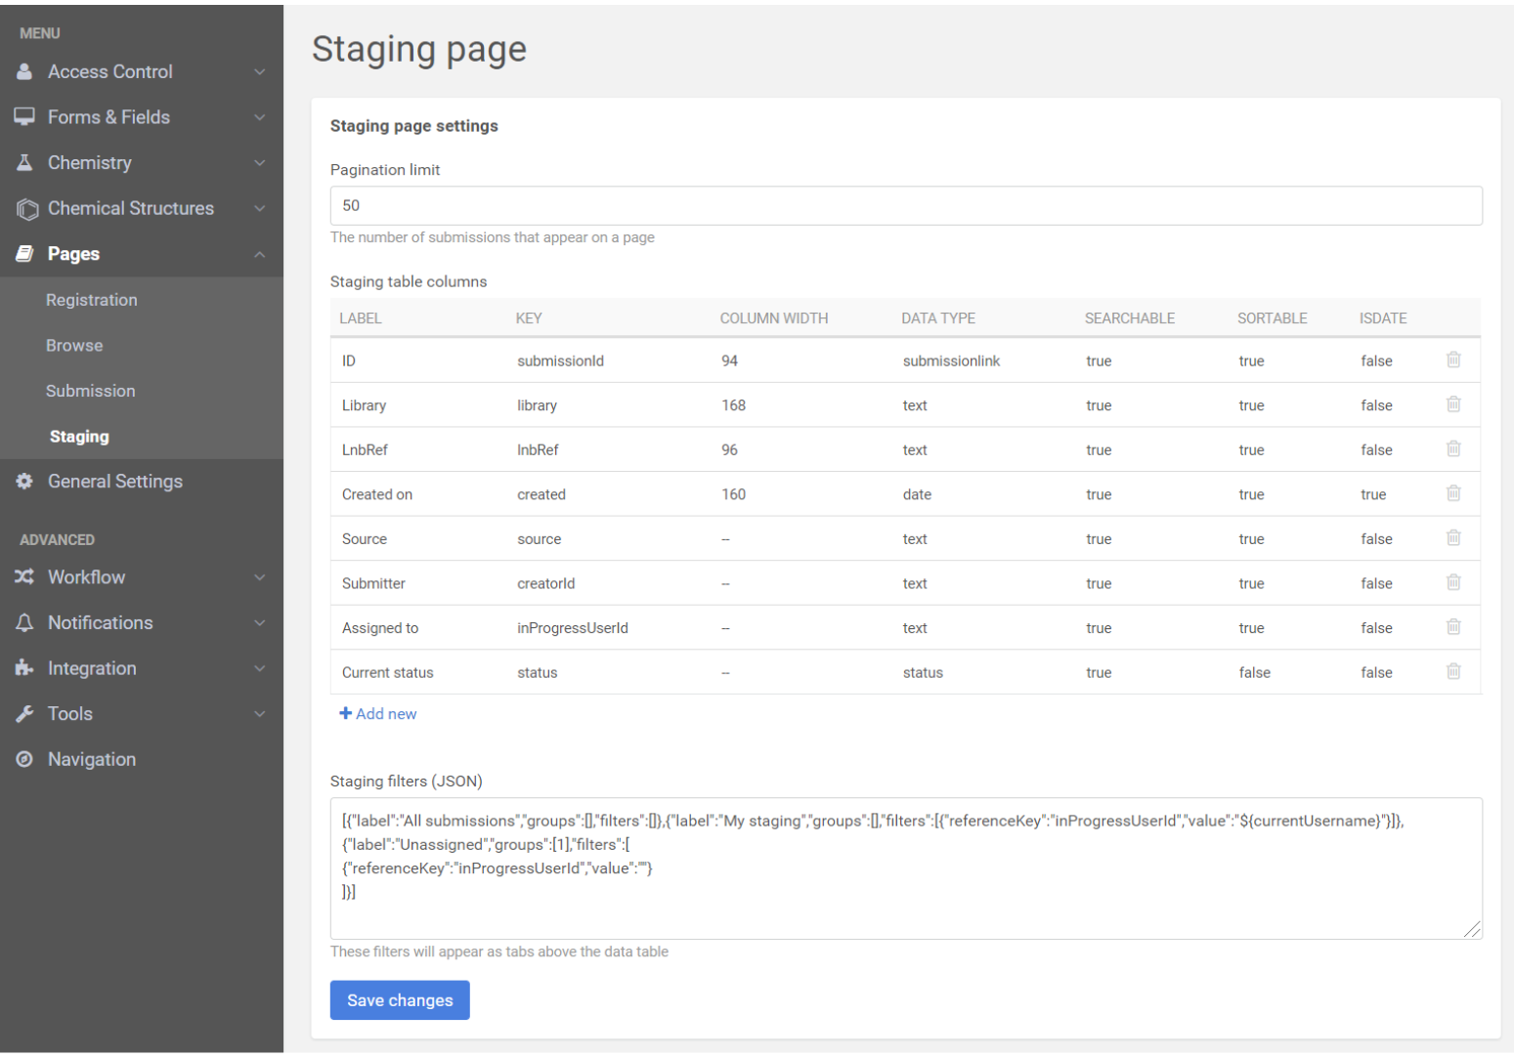Go to the Browse page settings
The image size is (1514, 1057).
tap(74, 346)
